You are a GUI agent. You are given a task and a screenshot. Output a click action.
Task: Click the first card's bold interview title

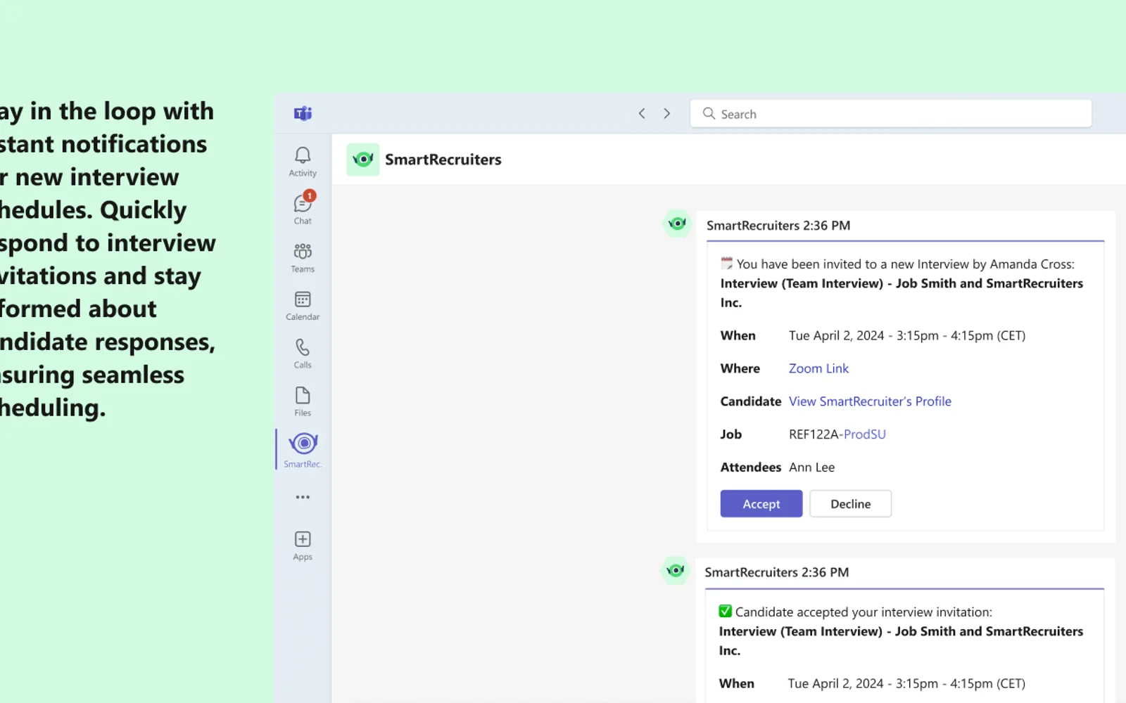pos(902,292)
